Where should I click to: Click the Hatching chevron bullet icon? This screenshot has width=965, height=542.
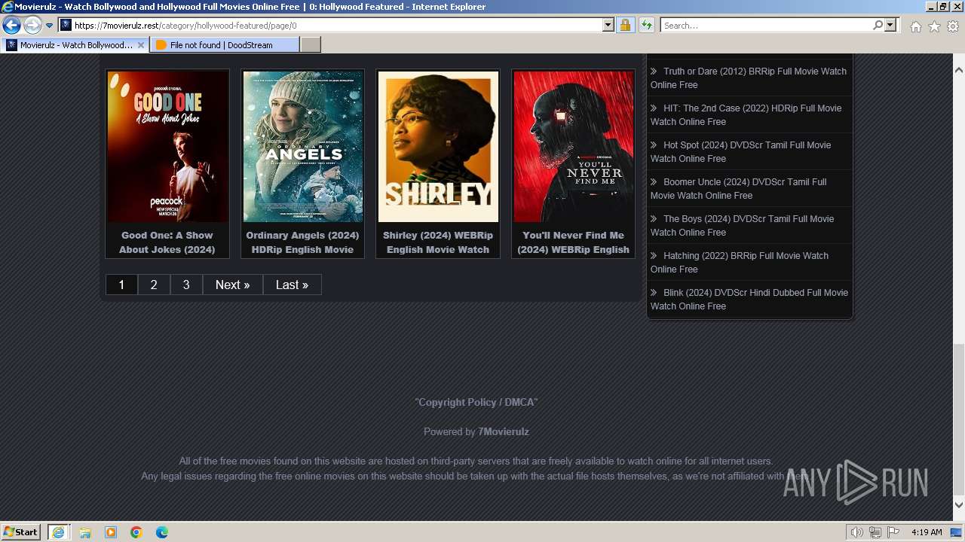point(654,256)
